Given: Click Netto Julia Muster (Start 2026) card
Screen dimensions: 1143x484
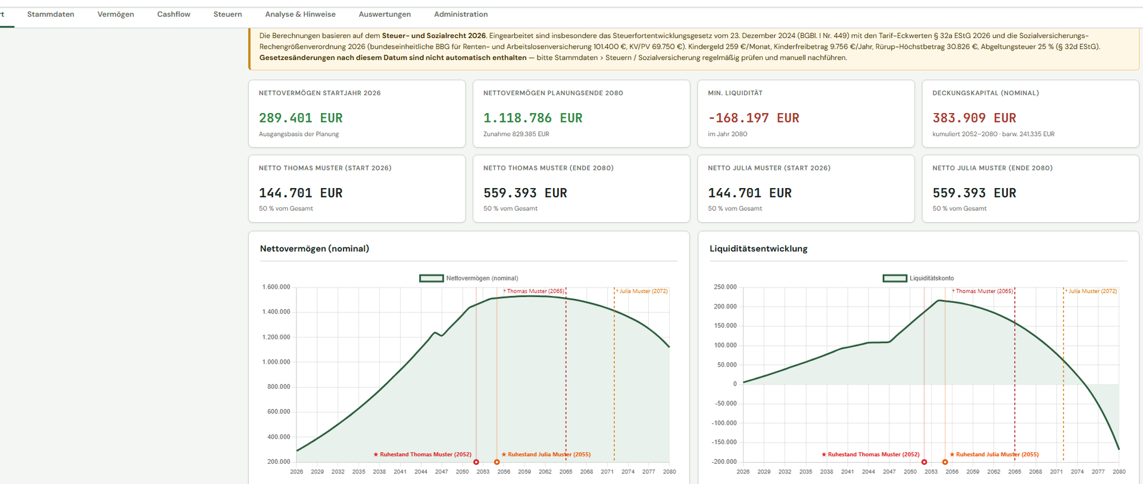Looking at the screenshot, I should click(806, 189).
